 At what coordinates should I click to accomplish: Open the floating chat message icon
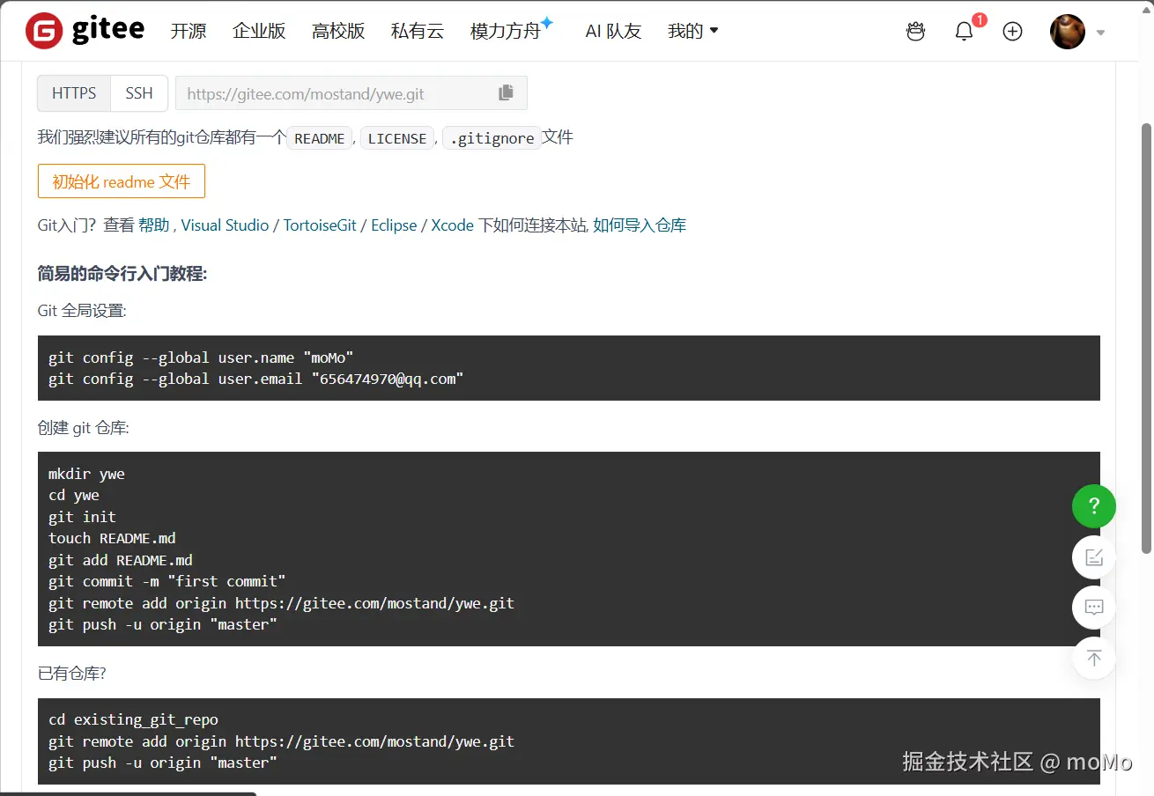tap(1094, 608)
